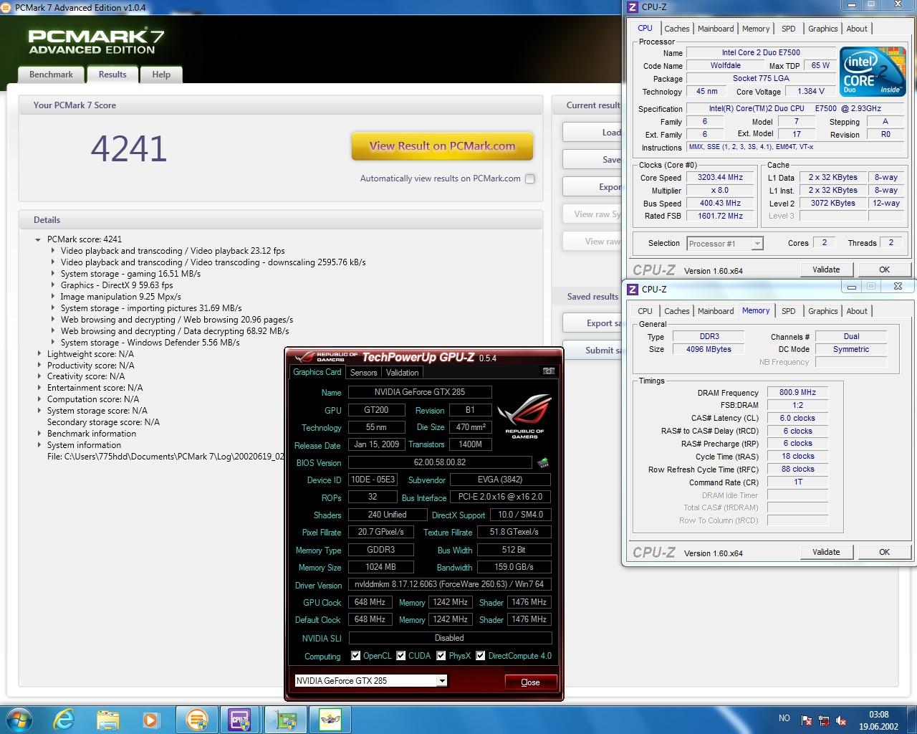The height and width of the screenshot is (734, 917).
Task: Toggle OpenCL checkbox in GPU-Z
Action: tap(356, 655)
